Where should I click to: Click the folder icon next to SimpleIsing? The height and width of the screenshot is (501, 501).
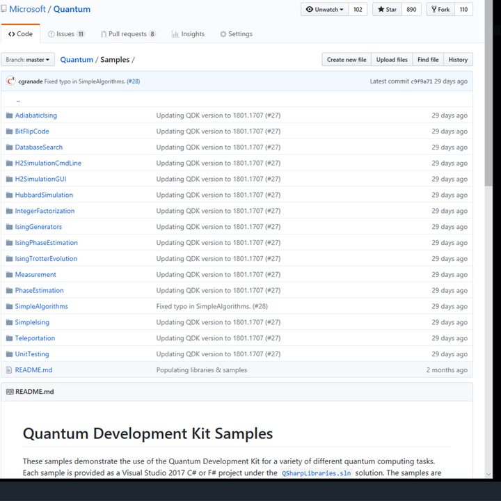coord(9,322)
